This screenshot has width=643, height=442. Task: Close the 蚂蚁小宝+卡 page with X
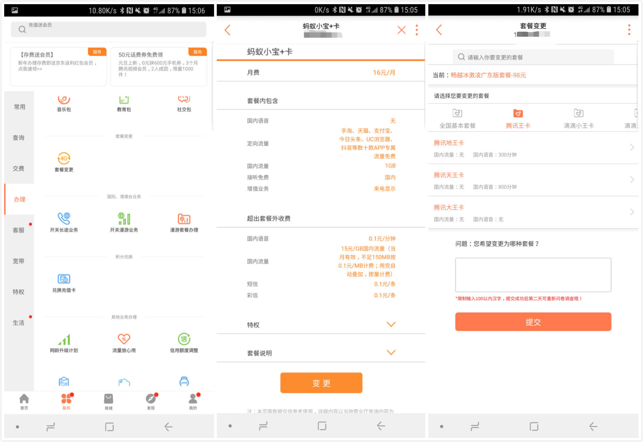click(401, 30)
